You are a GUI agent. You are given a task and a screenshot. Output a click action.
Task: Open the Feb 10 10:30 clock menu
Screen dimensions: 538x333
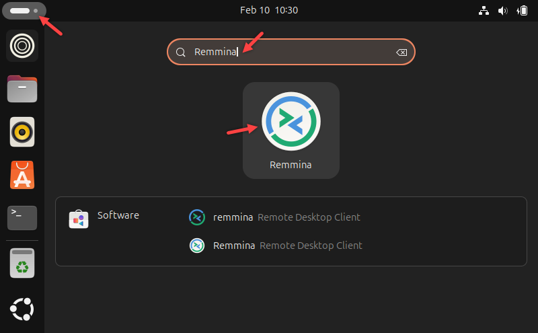click(269, 10)
